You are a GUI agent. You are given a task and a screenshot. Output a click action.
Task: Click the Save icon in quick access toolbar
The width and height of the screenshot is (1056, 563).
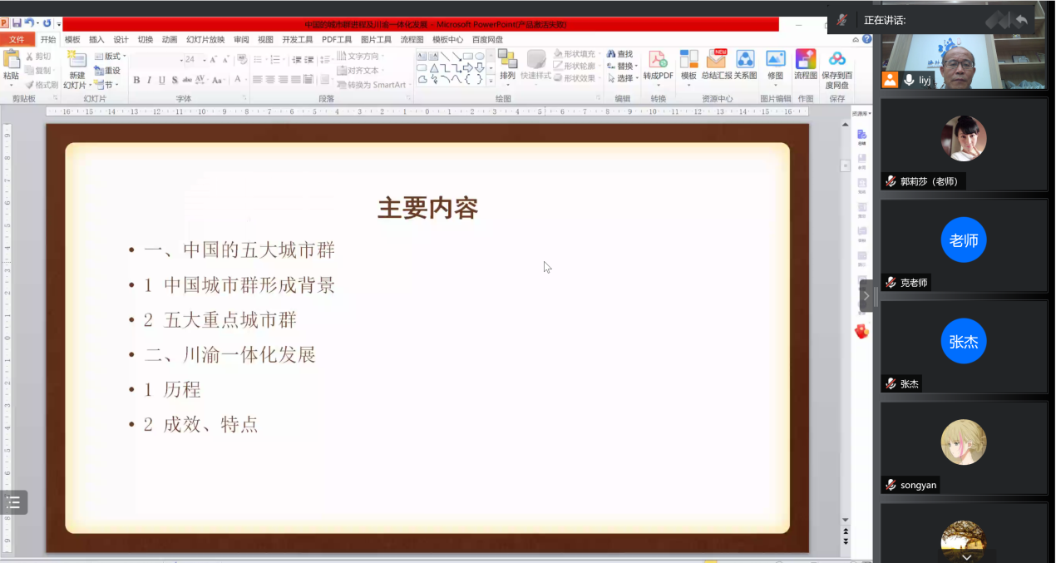17,23
